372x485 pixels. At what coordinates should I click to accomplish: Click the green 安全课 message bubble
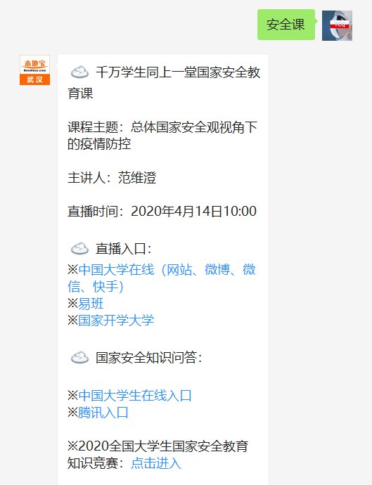286,25
